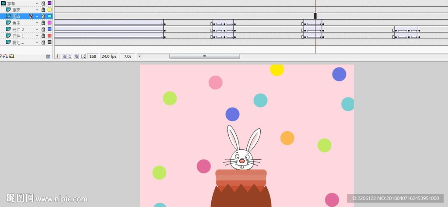Toggle lock on the 元件 2 layer
The width and height of the screenshot is (448, 207).
click(x=43, y=29)
